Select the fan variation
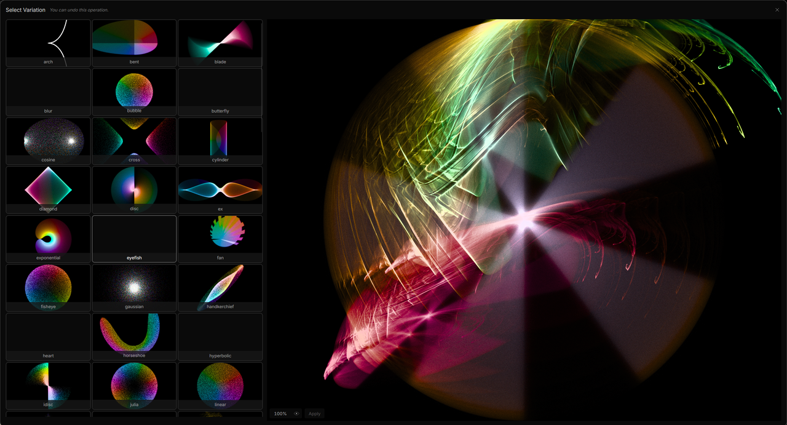 (x=220, y=239)
